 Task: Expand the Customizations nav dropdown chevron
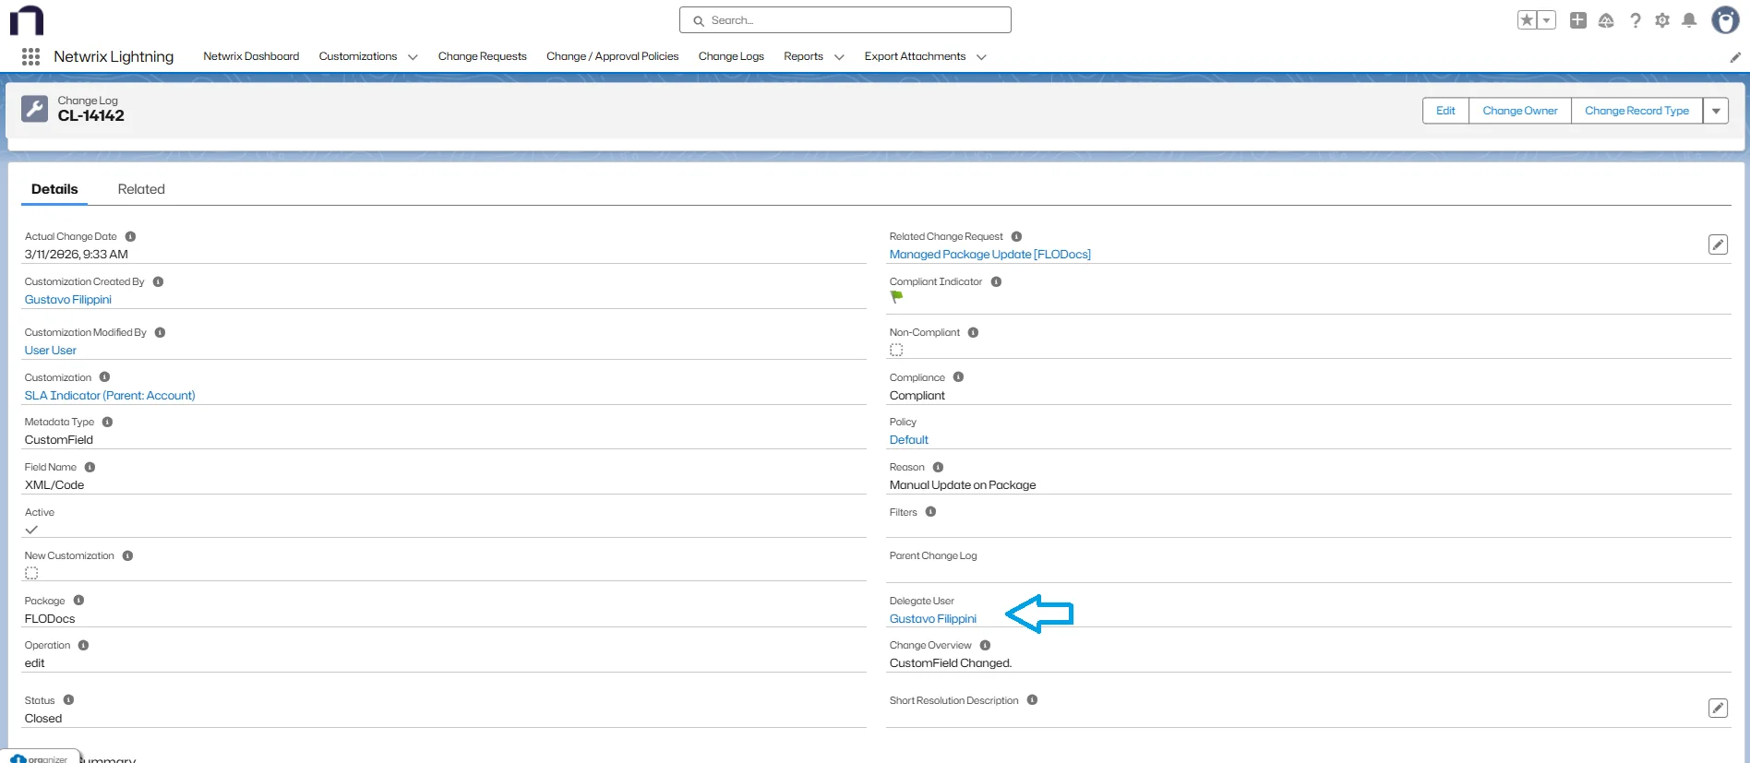coord(413,57)
